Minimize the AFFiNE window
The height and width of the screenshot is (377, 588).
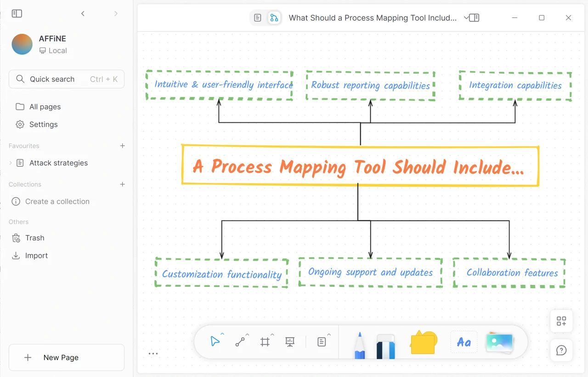point(515,18)
